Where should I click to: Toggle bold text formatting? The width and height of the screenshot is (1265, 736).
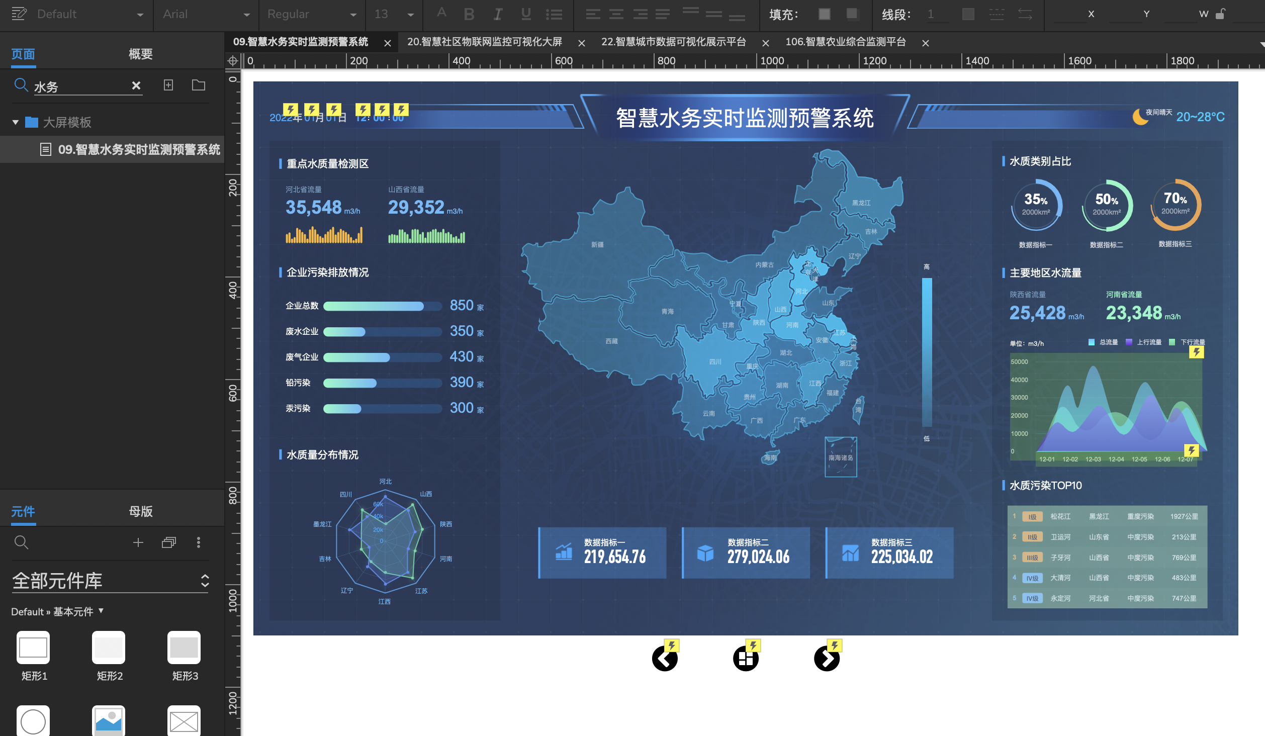click(469, 14)
